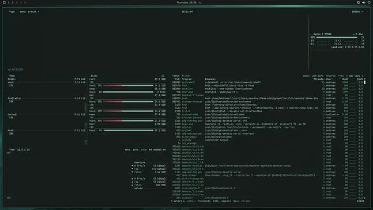Screen dimensions: 373x210
Task: Click Kill in the proc footer
Action: [216, 201]
